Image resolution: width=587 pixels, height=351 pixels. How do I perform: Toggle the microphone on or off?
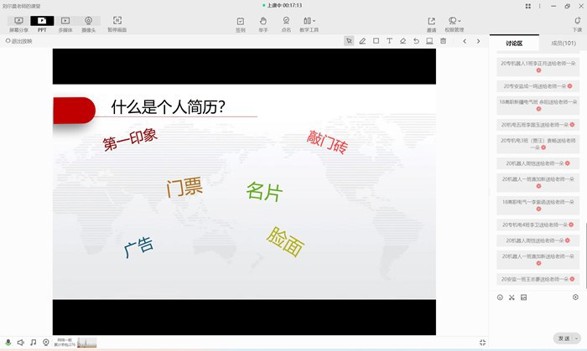[8, 342]
